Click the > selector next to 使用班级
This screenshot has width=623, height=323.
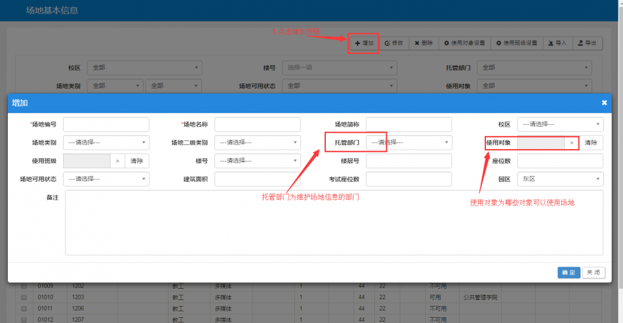[x=117, y=161]
